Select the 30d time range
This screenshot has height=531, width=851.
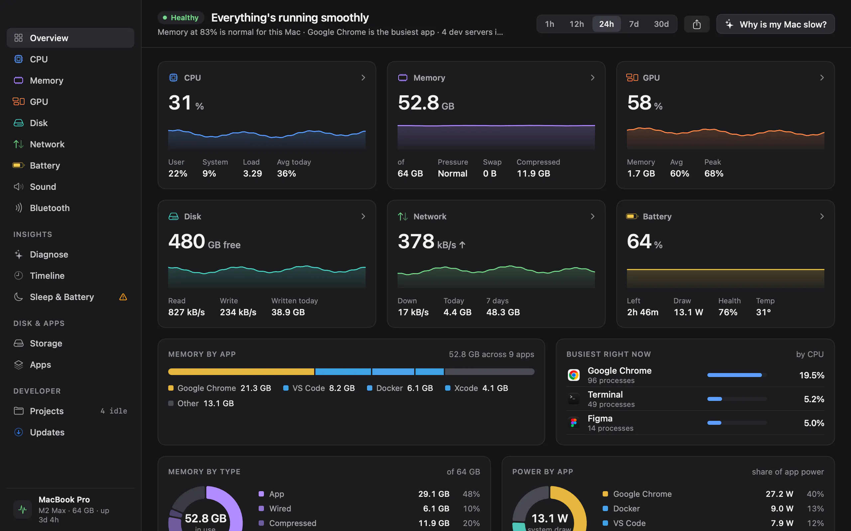click(661, 24)
